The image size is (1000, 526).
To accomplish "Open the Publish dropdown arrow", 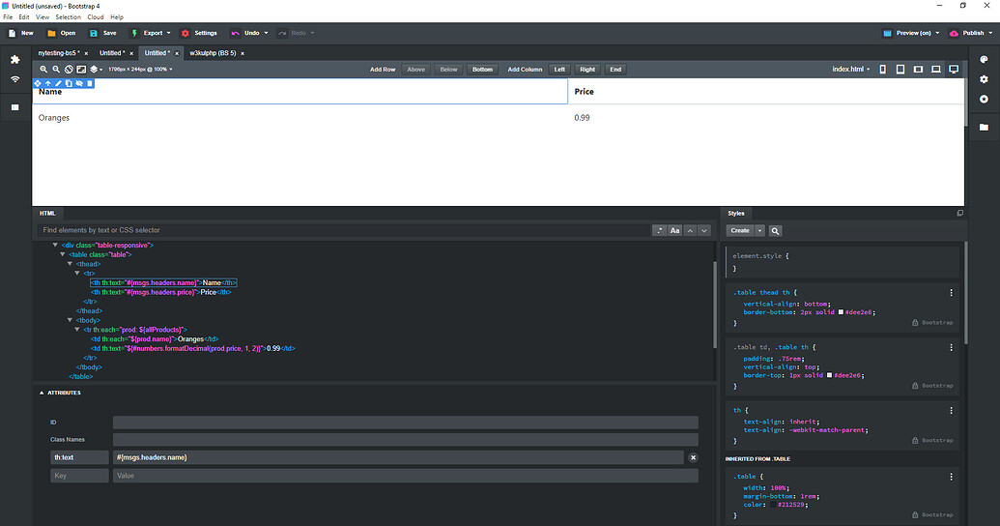I will click(990, 33).
